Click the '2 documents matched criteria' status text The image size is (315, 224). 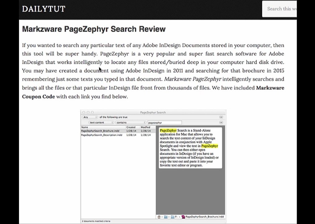pyautogui.click(x=96, y=221)
